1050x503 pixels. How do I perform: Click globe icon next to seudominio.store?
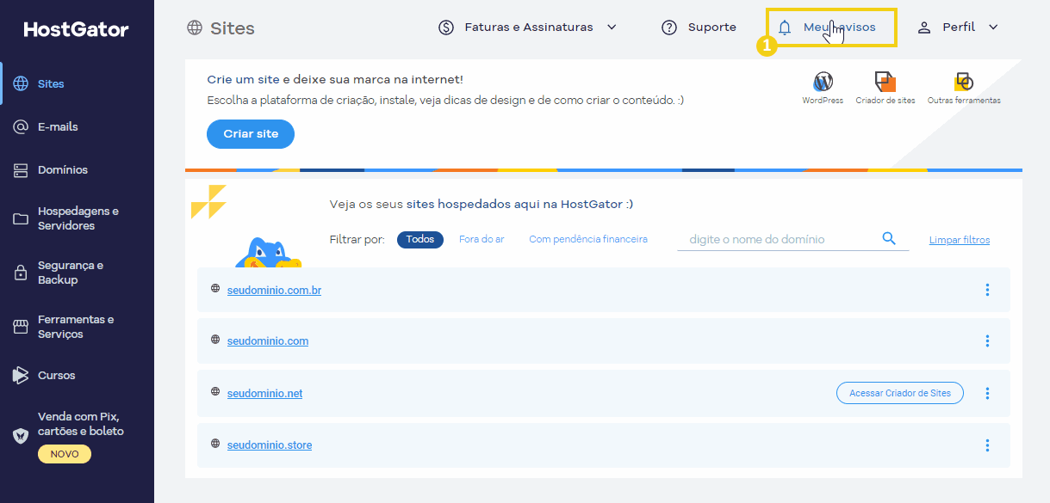tap(215, 443)
